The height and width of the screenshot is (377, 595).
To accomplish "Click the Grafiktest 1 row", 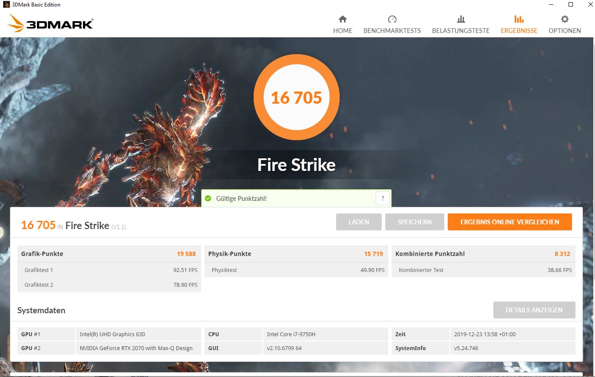I will coord(109,270).
